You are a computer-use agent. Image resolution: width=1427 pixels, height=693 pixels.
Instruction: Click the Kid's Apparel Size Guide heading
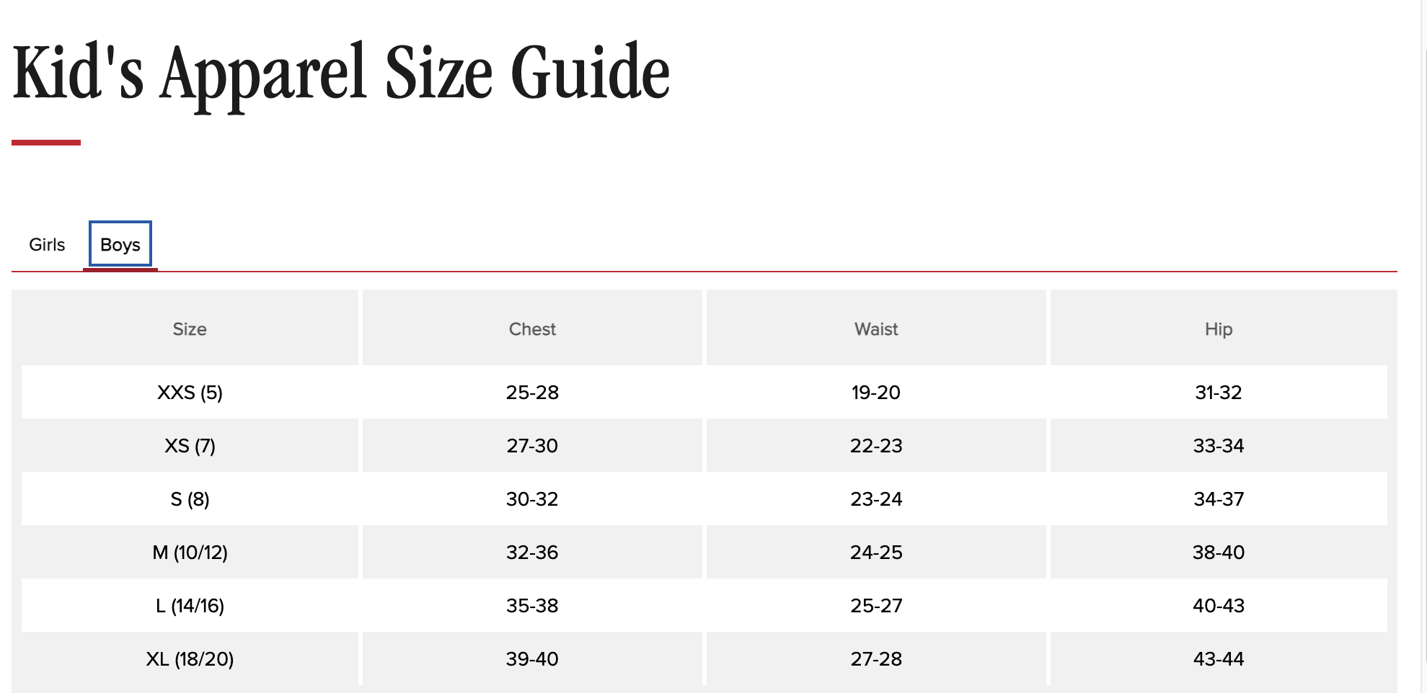click(x=341, y=73)
